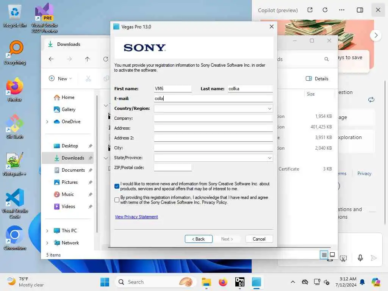The height and width of the screenshot is (291, 388).
Task: Sort files by Size column header
Action: coord(311,94)
